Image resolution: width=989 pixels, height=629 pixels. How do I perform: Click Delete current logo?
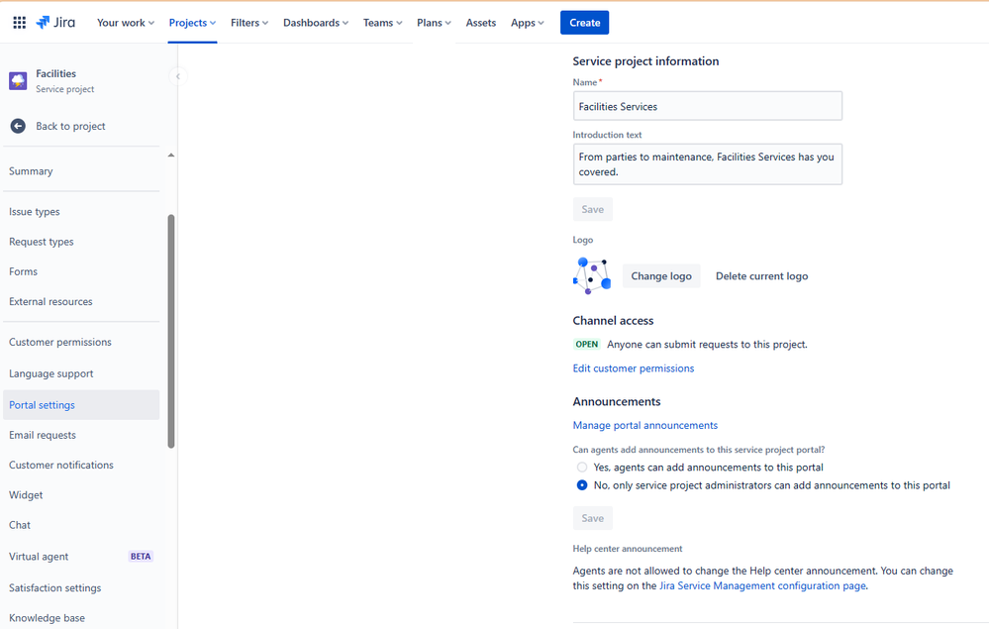tap(761, 276)
